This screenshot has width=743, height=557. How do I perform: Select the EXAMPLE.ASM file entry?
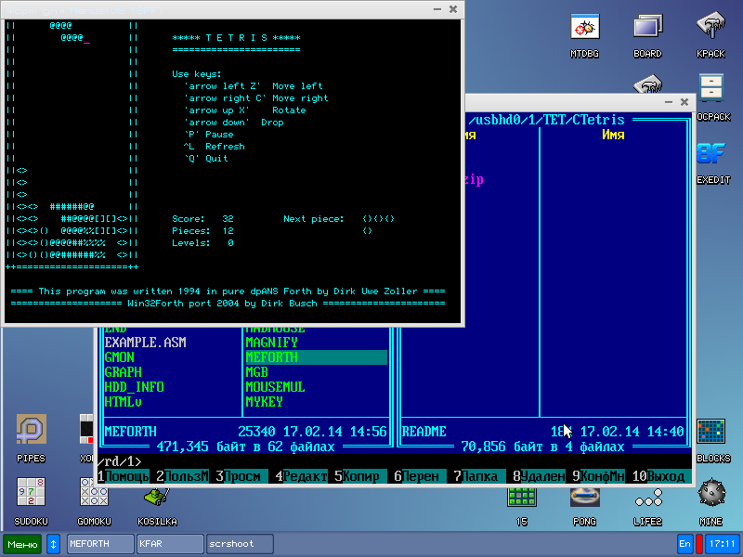[145, 343]
